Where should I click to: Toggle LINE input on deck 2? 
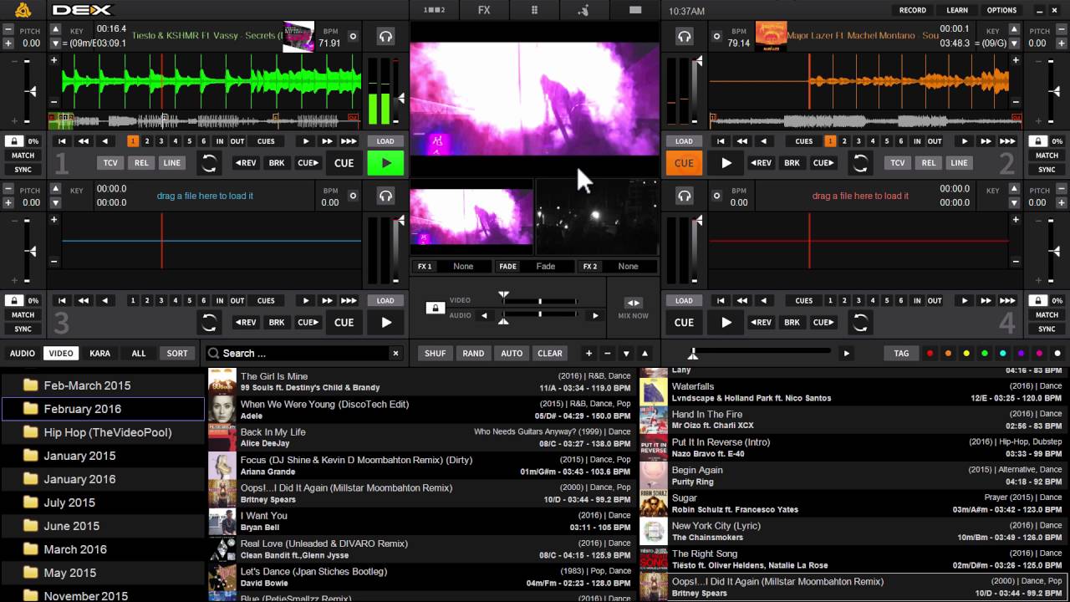[x=959, y=163]
